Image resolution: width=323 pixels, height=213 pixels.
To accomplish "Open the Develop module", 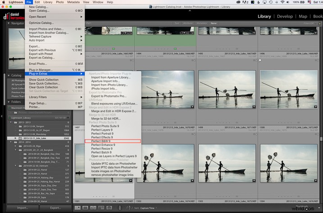I will point(284,16).
